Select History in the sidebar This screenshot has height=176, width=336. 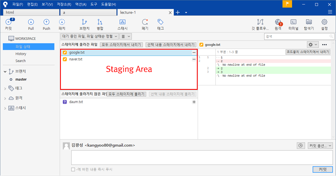(x=21, y=54)
